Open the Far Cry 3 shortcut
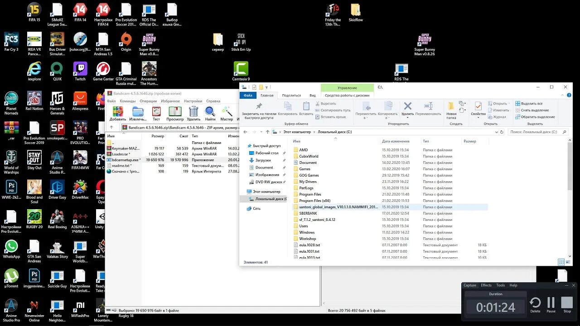This screenshot has height=326, width=580. click(x=11, y=42)
